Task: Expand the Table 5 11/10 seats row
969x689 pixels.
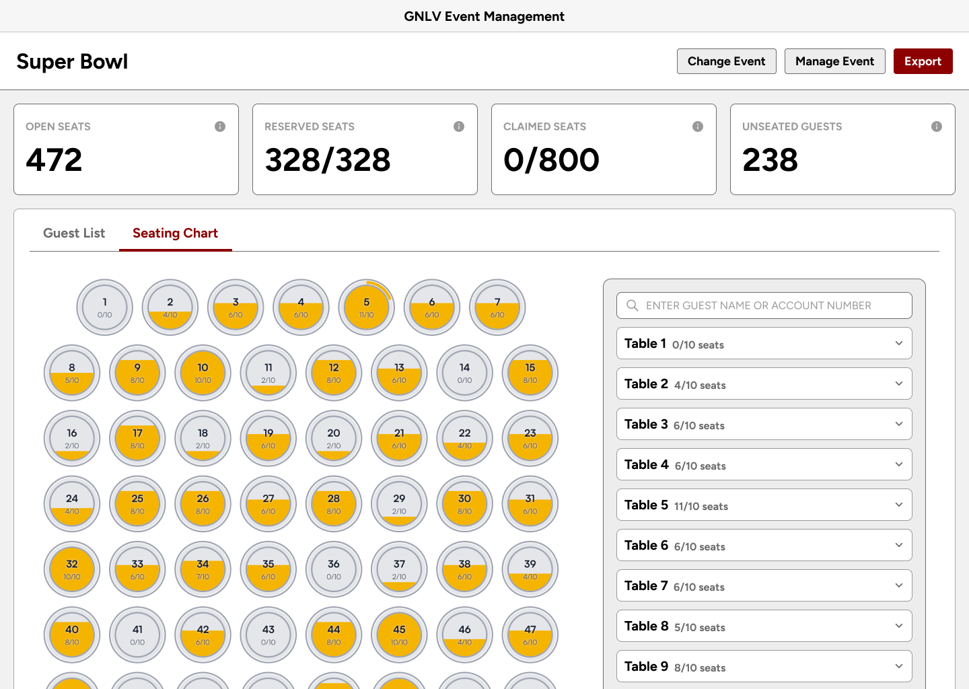Action: click(764, 505)
